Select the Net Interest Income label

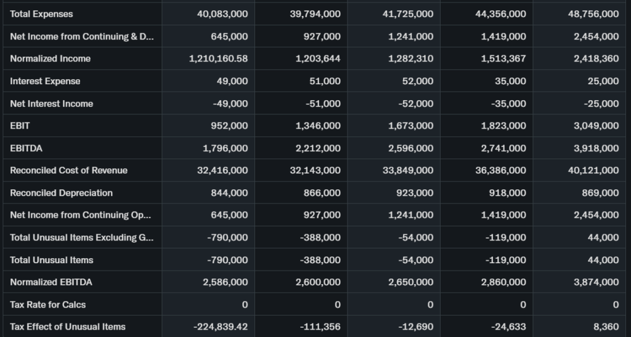click(x=51, y=104)
